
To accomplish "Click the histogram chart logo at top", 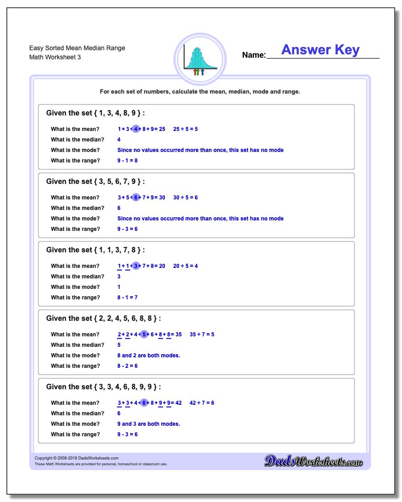I will click(x=200, y=59).
